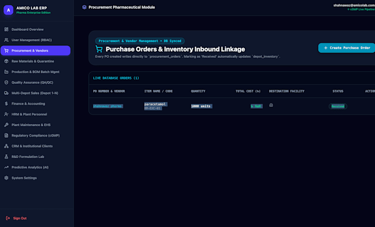This screenshot has height=227, width=375.
Task: Open Production & BOM Batch Mgmt
Action: [x=35, y=72]
